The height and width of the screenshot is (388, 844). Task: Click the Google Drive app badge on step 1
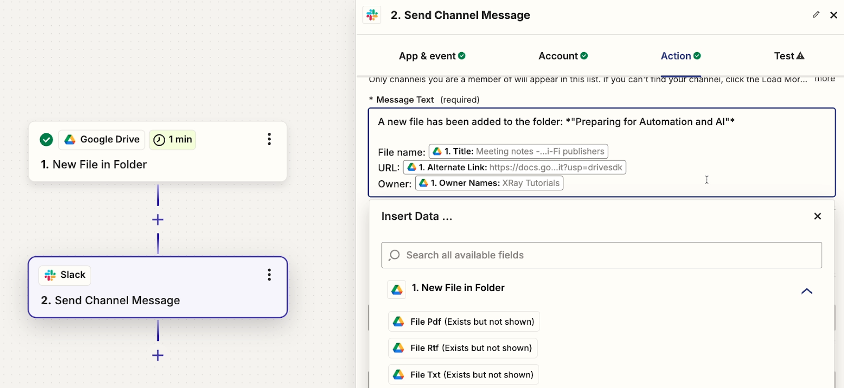click(x=102, y=140)
